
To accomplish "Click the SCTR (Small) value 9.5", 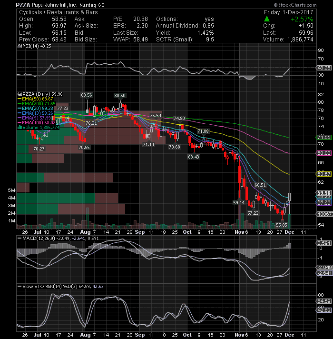I will 210,40.
